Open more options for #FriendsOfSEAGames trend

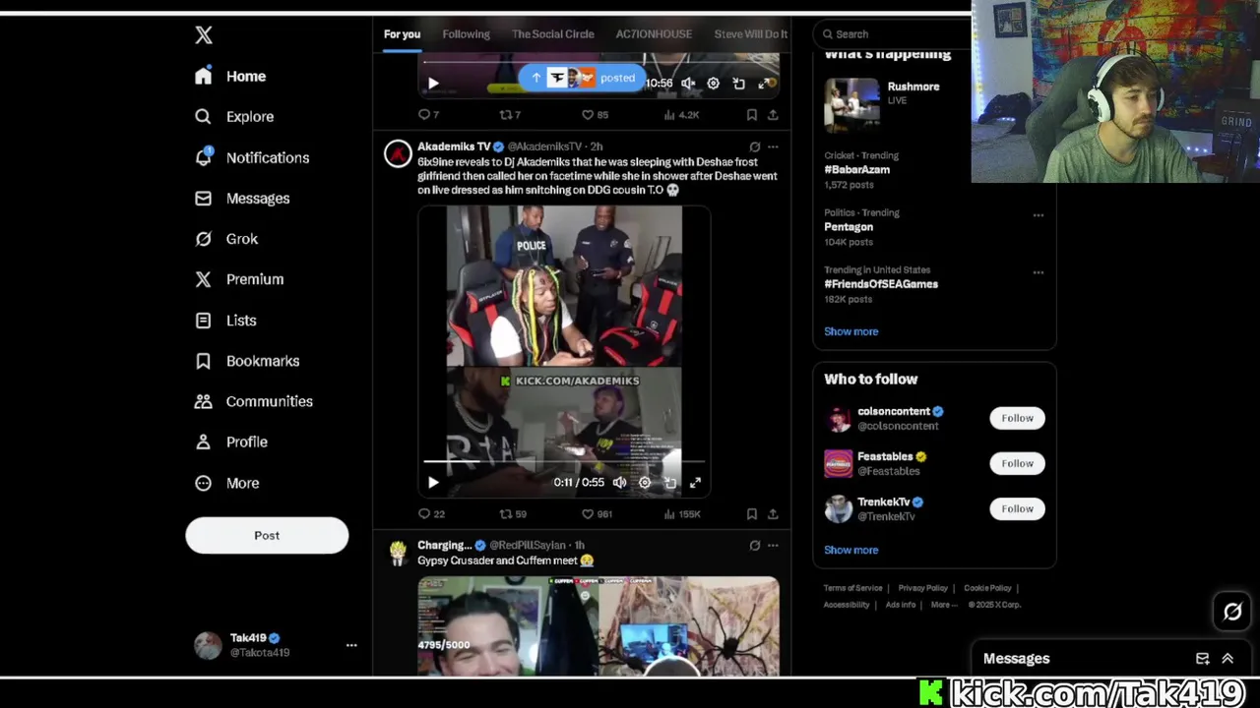coord(1038,272)
